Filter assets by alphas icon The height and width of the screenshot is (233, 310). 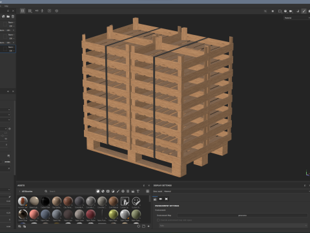pyautogui.click(x=123, y=191)
